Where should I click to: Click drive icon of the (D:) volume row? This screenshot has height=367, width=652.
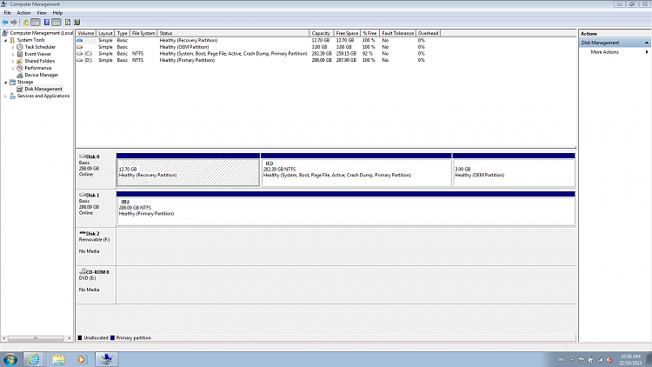click(x=79, y=60)
